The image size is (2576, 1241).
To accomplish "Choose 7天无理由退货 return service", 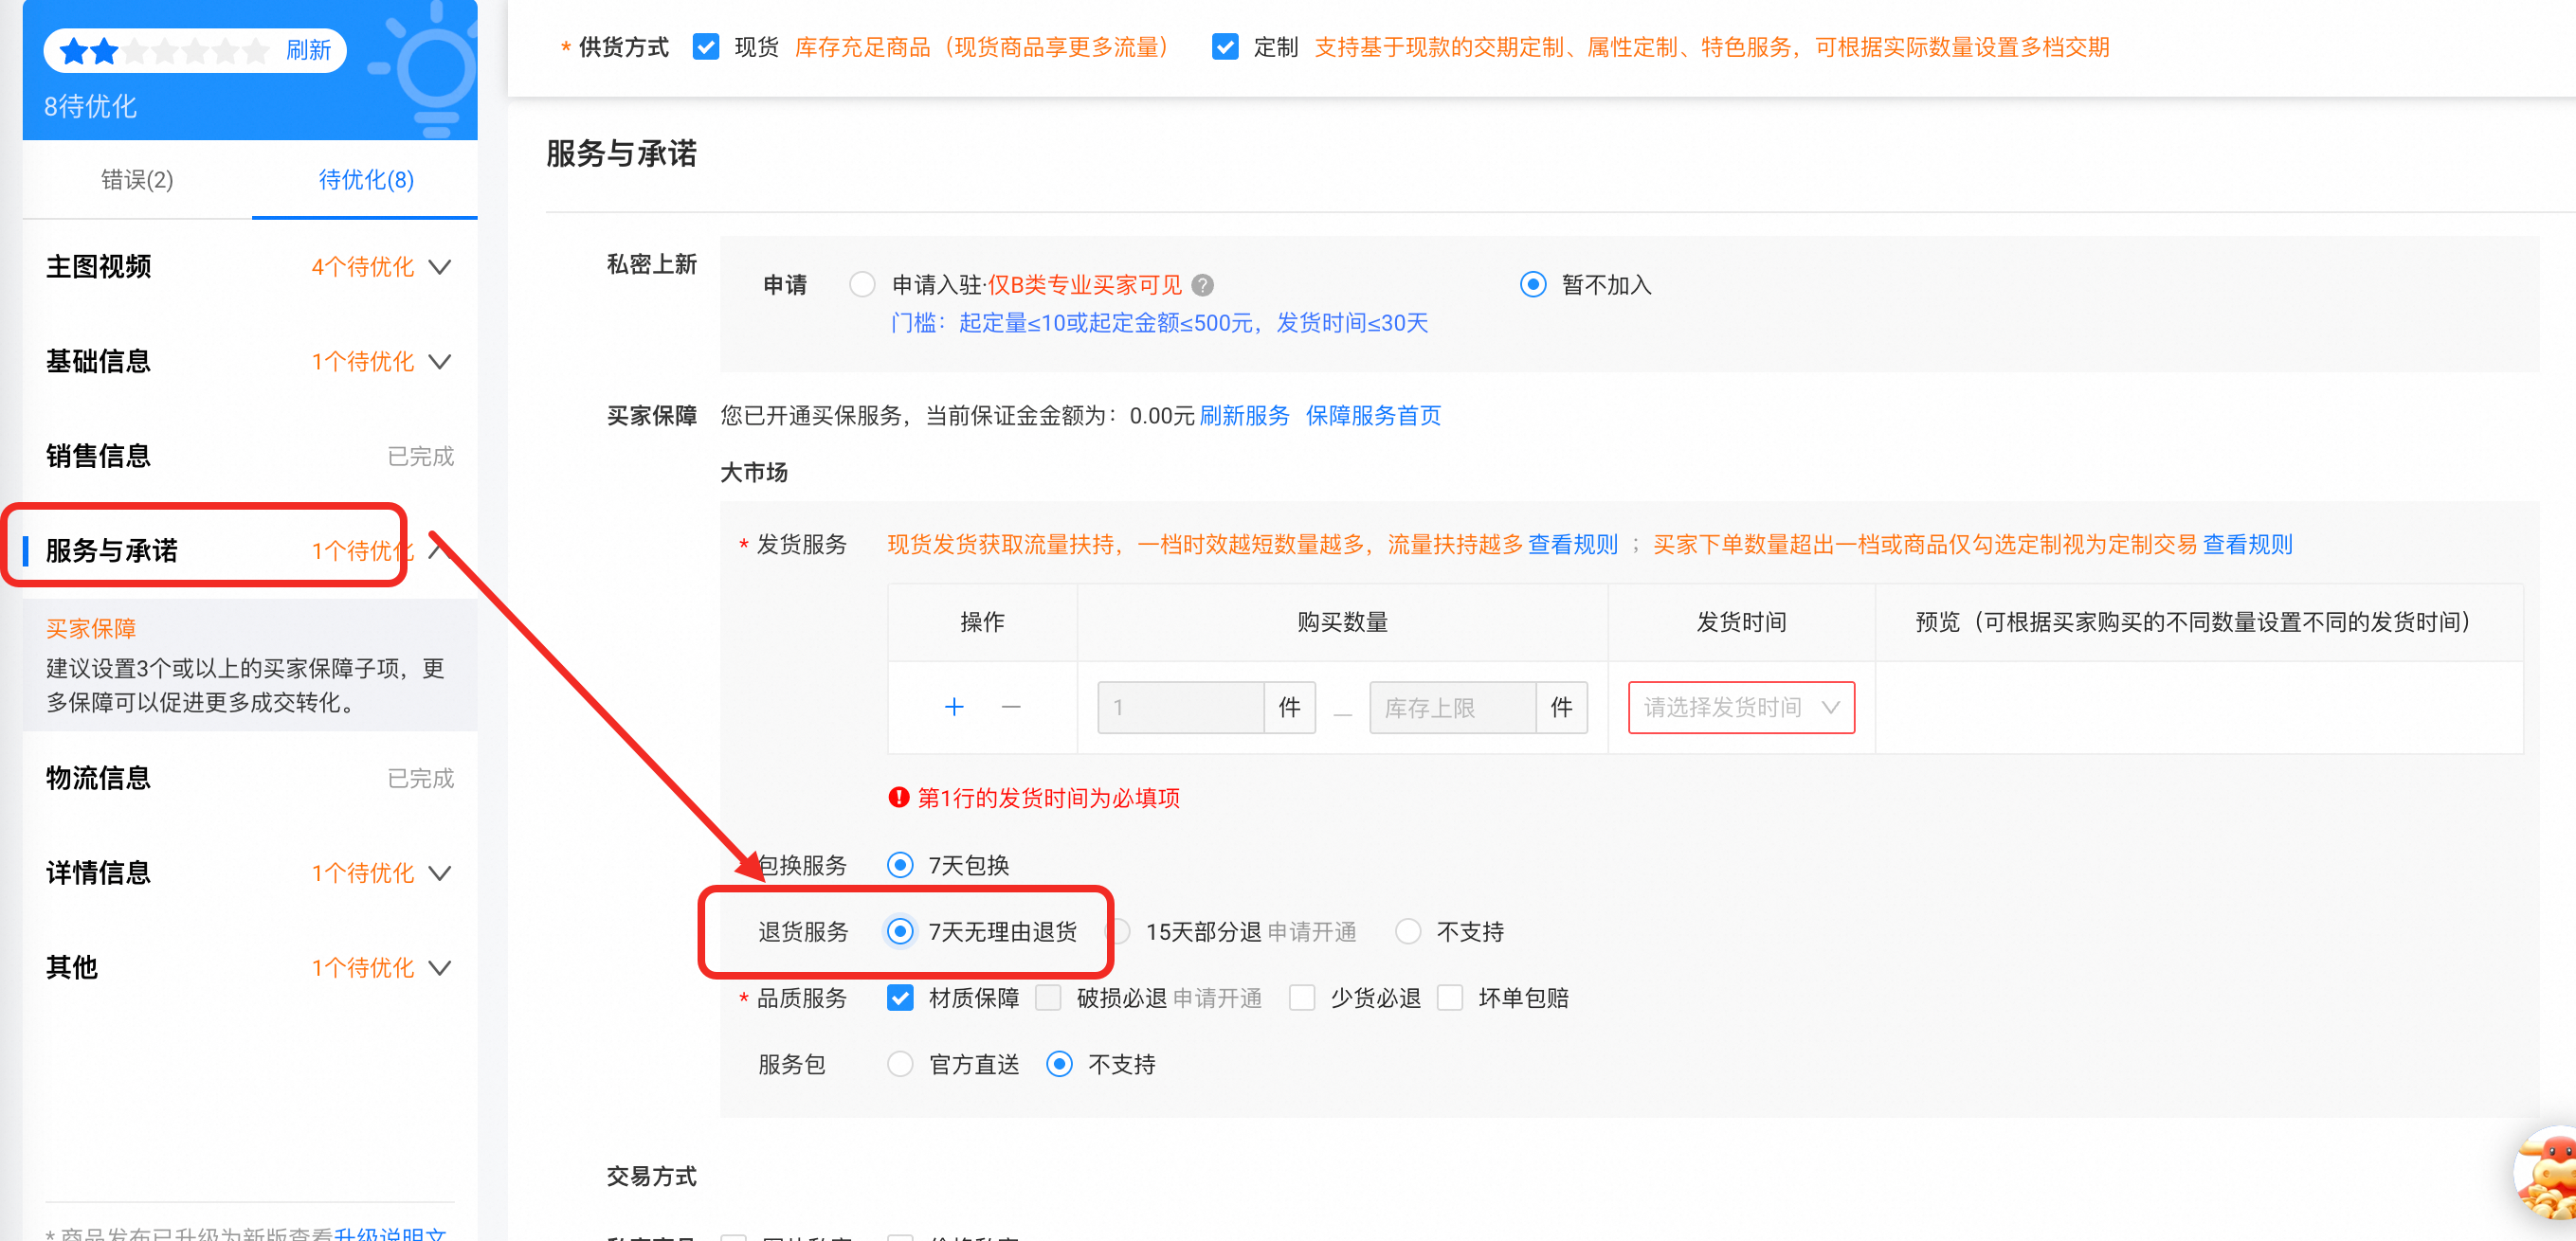I will pyautogui.click(x=900, y=931).
